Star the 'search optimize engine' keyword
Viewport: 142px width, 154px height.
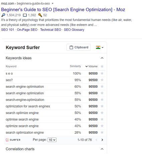[102, 113]
